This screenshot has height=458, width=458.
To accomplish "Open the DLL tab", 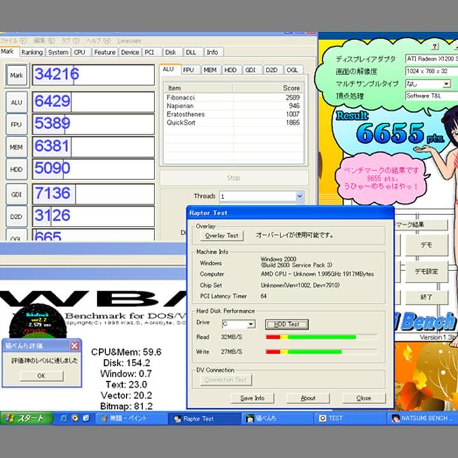I will tap(193, 52).
